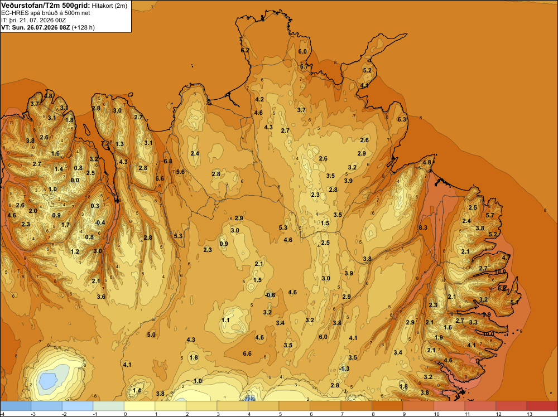The image size is (558, 417).
Task: Click the temperature value '-1.3' on the map
Action: coord(344,368)
